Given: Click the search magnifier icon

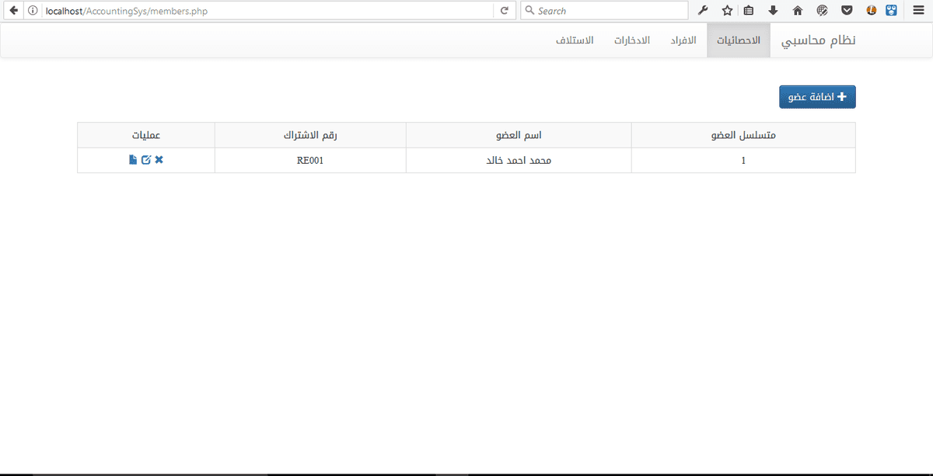Looking at the screenshot, I should [529, 11].
